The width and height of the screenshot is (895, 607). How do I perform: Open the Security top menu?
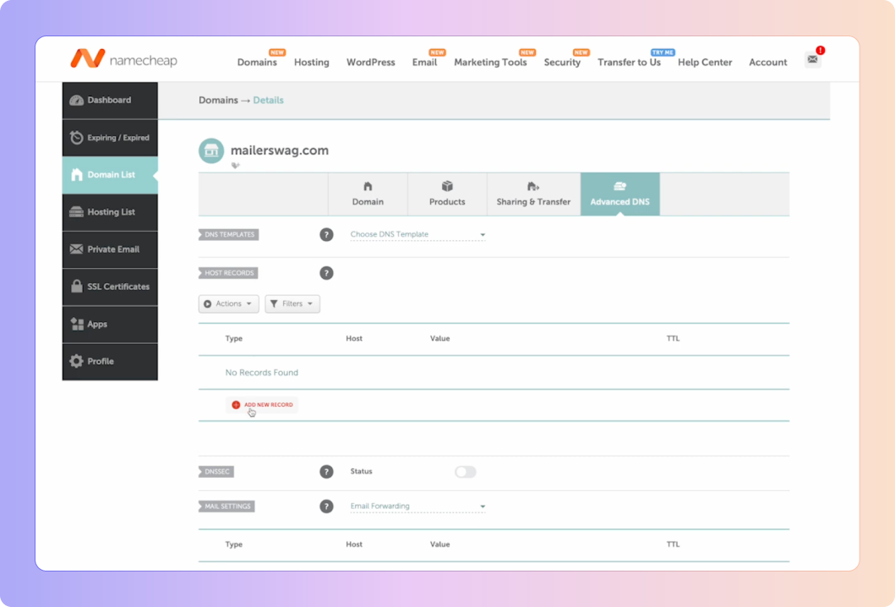(562, 63)
